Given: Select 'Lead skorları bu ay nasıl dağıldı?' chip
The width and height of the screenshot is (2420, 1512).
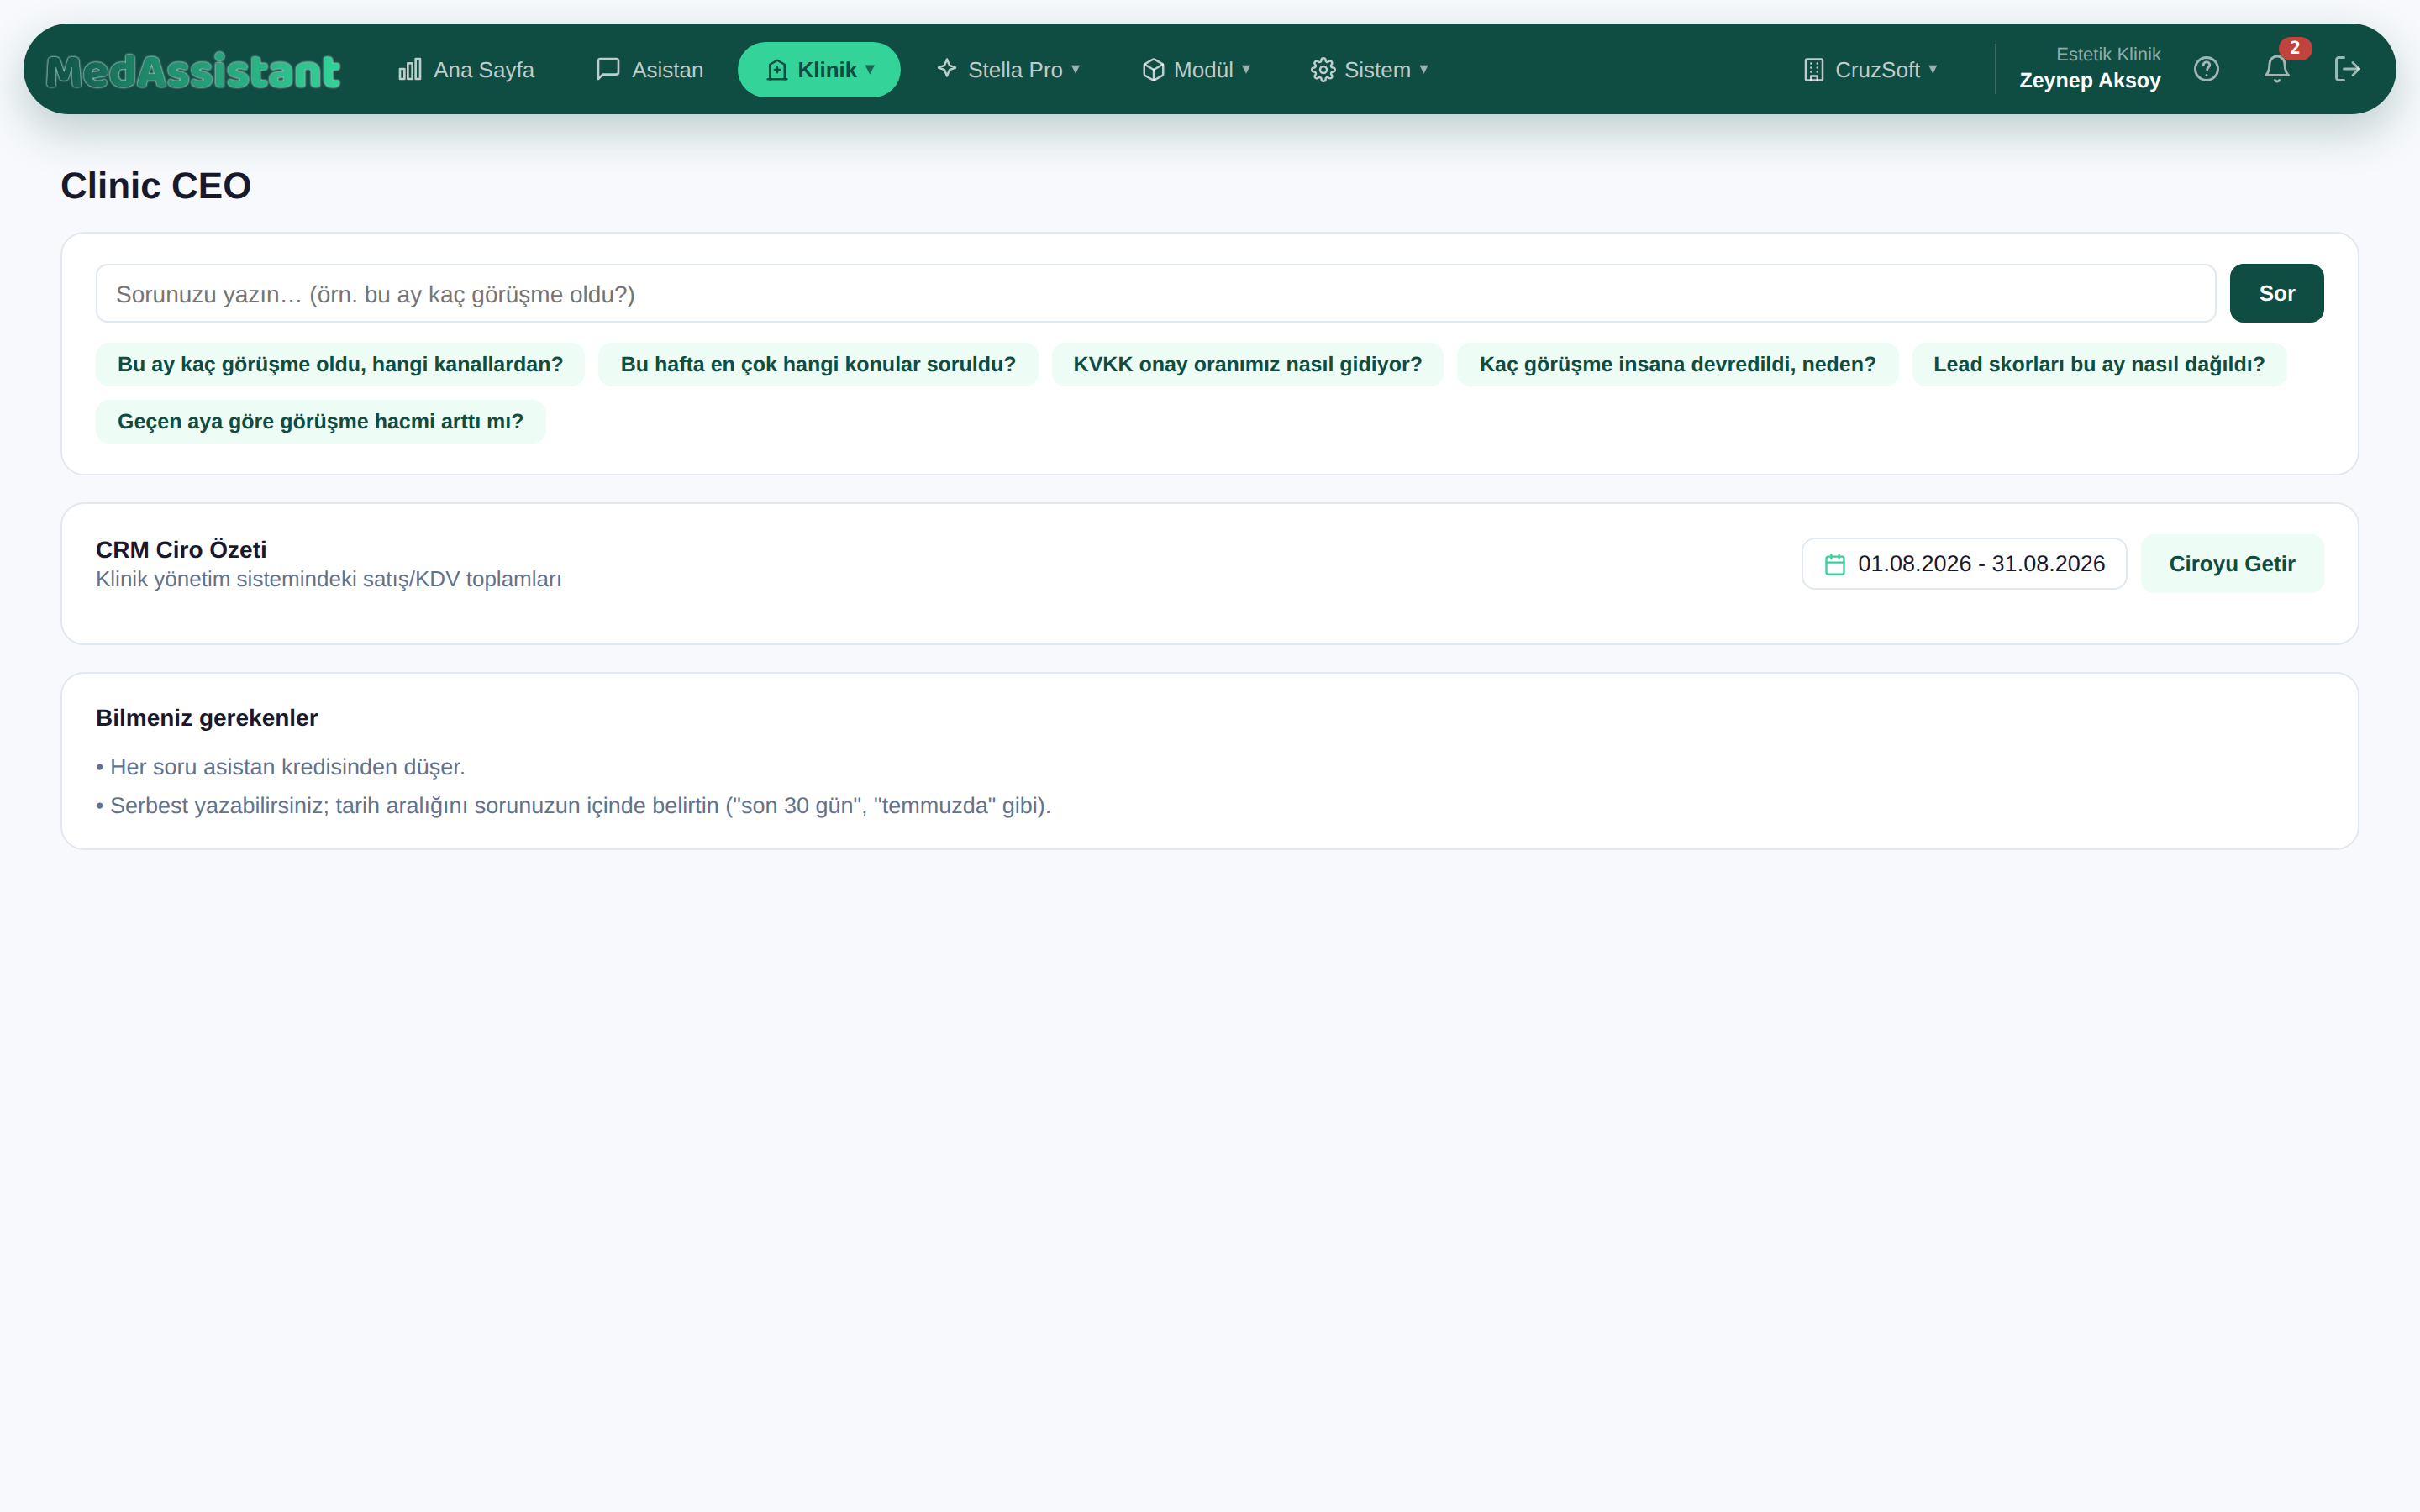Looking at the screenshot, I should pyautogui.click(x=2099, y=364).
